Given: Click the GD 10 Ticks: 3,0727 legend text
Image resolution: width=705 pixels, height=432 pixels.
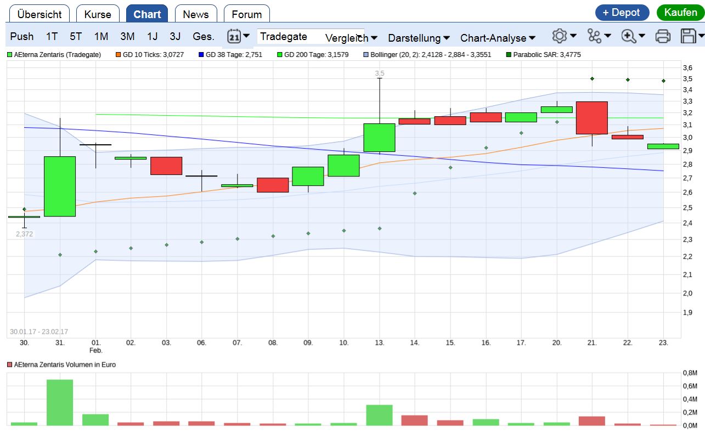Looking at the screenshot, I should click(x=153, y=55).
